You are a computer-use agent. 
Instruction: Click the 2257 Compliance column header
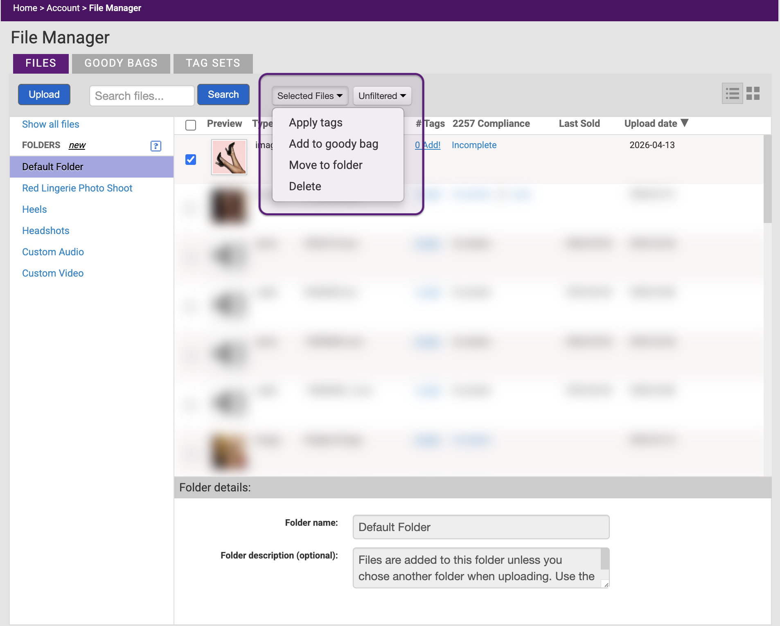pyautogui.click(x=491, y=124)
